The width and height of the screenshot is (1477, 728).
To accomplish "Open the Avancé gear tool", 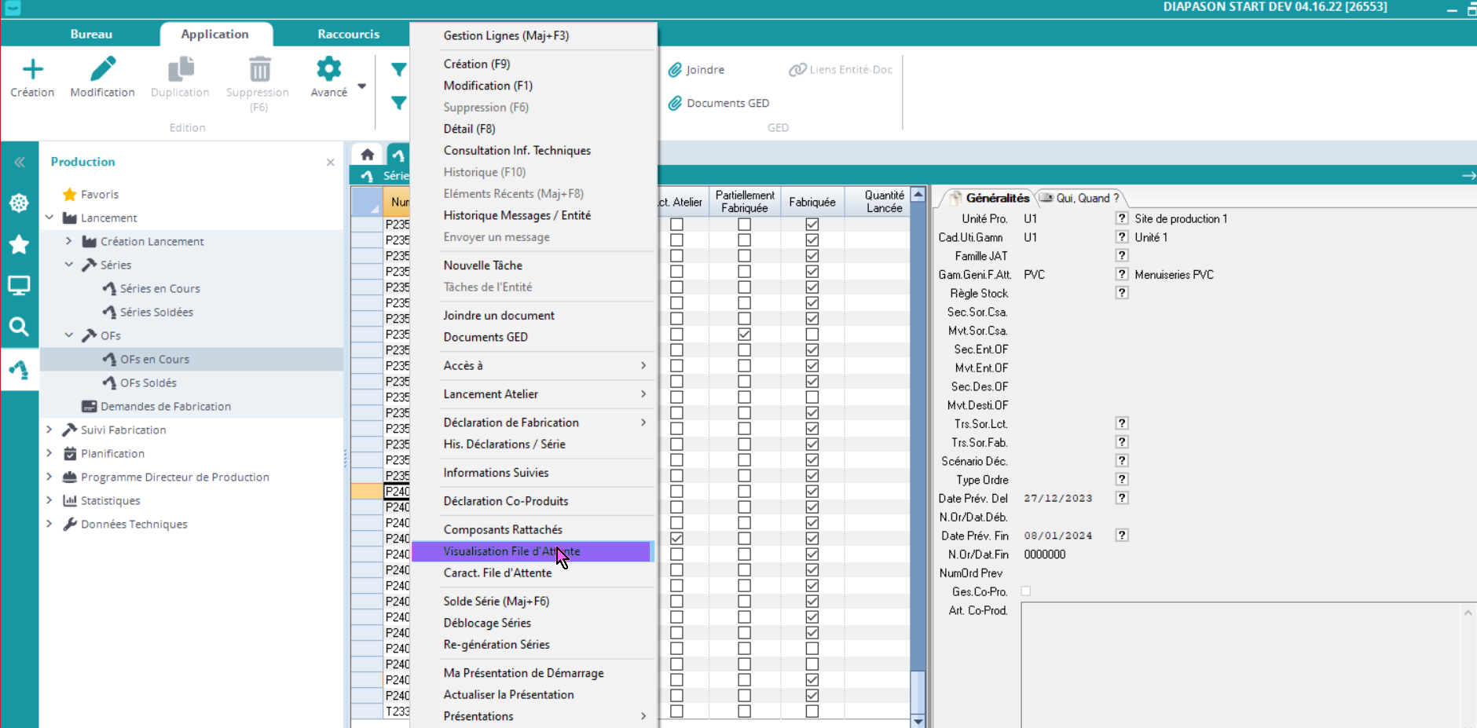I will pos(328,70).
